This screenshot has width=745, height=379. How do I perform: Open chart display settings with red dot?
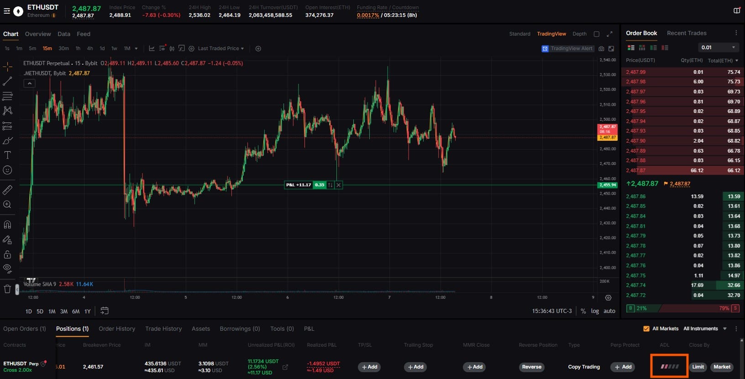pyautogui.click(x=162, y=48)
